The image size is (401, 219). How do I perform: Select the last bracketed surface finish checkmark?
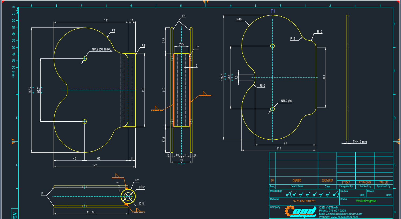point(335,193)
